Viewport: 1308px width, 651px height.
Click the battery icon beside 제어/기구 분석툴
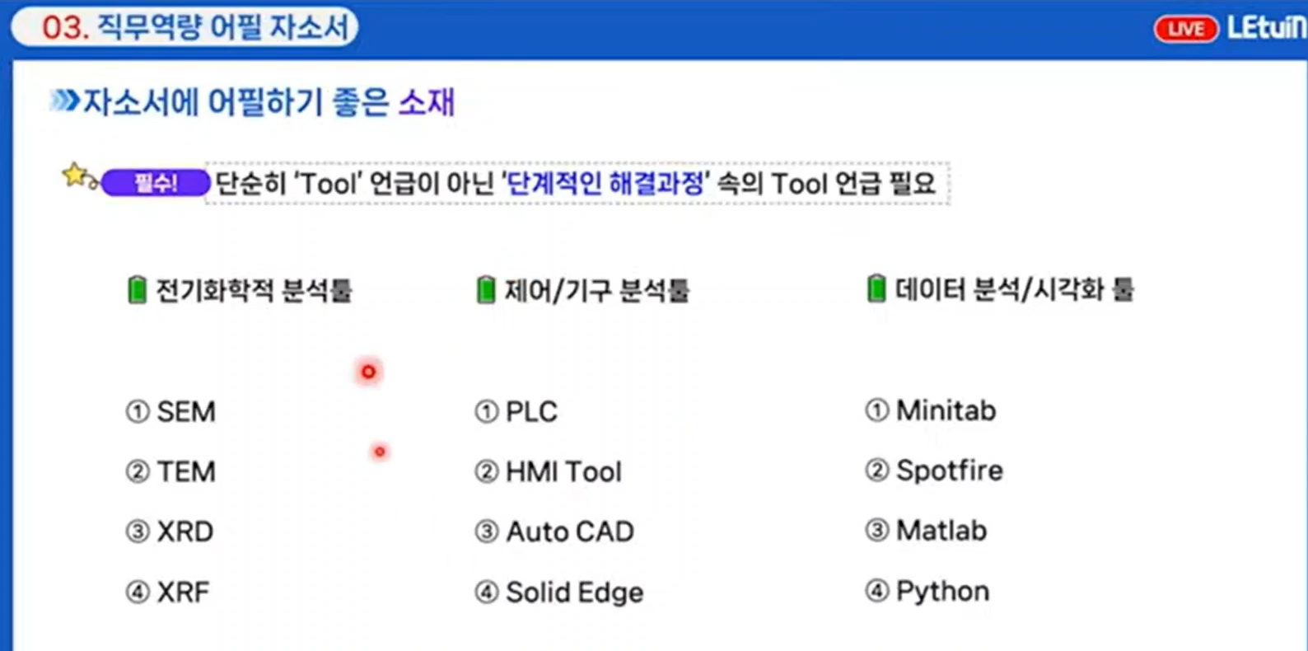coord(486,290)
